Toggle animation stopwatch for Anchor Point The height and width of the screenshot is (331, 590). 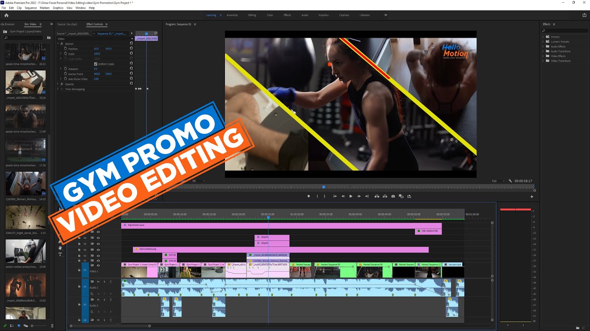[65, 74]
